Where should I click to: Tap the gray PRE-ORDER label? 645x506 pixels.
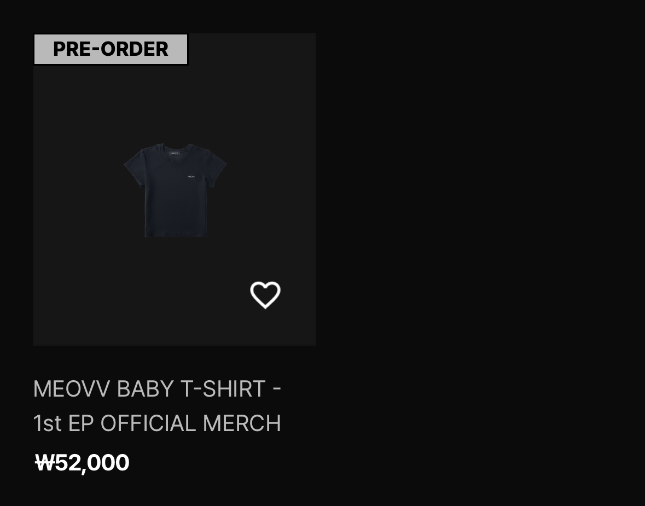coord(111,49)
